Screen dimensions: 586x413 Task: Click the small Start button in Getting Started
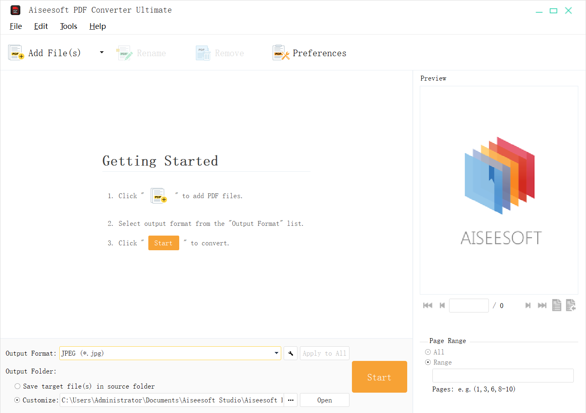pyautogui.click(x=164, y=243)
